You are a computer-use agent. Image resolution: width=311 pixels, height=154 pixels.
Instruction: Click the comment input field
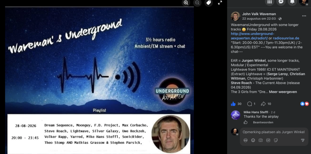274,132
